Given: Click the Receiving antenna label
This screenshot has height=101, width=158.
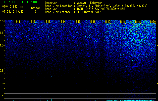Looking at the screenshot, I should click(x=58, y=12).
